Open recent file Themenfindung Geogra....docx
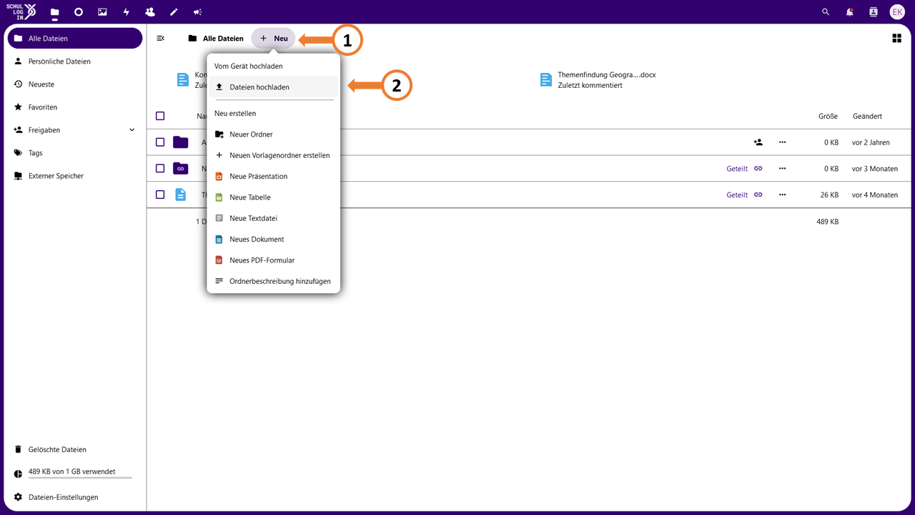The image size is (915, 515). pyautogui.click(x=598, y=79)
